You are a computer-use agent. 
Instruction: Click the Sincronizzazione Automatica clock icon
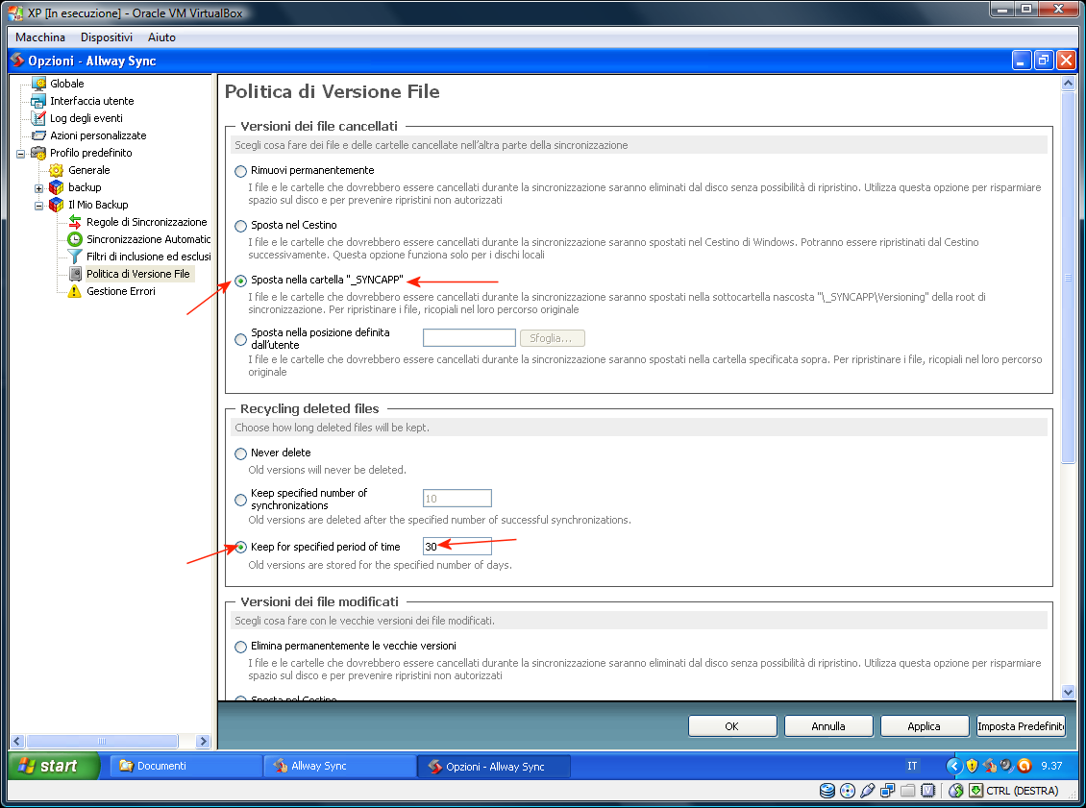(x=75, y=239)
